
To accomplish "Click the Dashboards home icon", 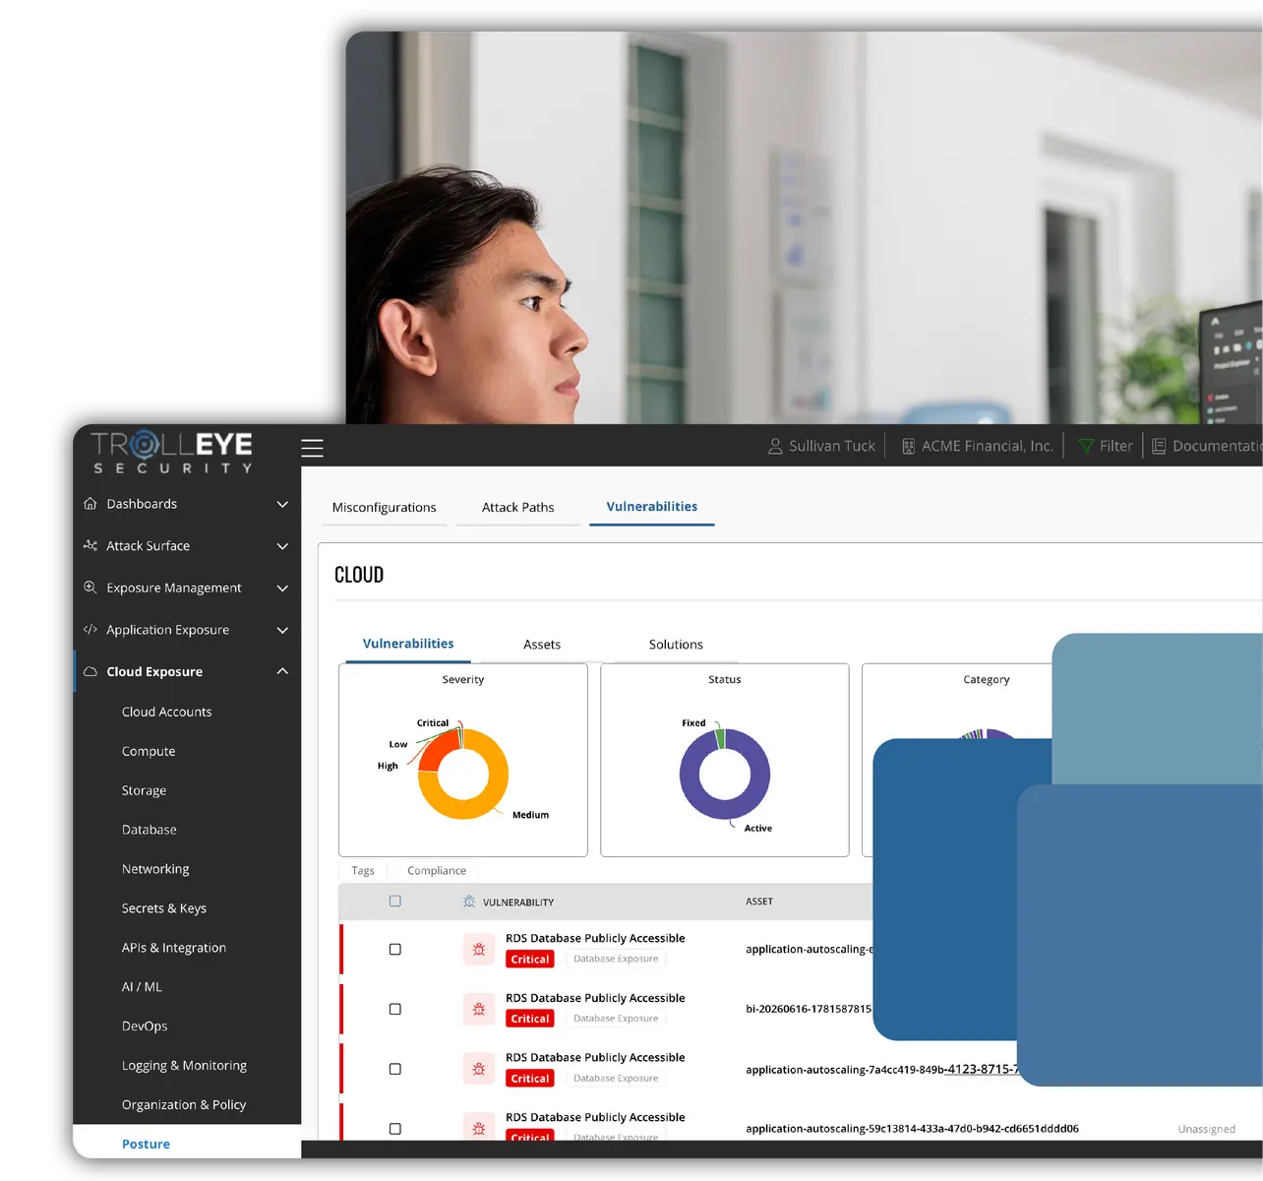I will [90, 504].
